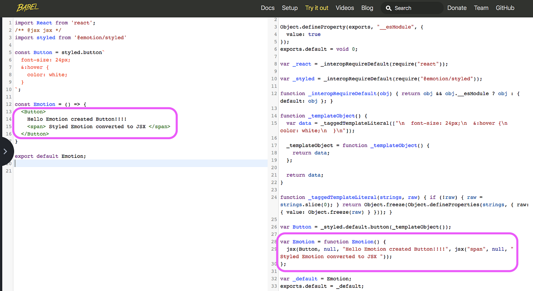Select the Try it out tab

pyautogui.click(x=316, y=8)
